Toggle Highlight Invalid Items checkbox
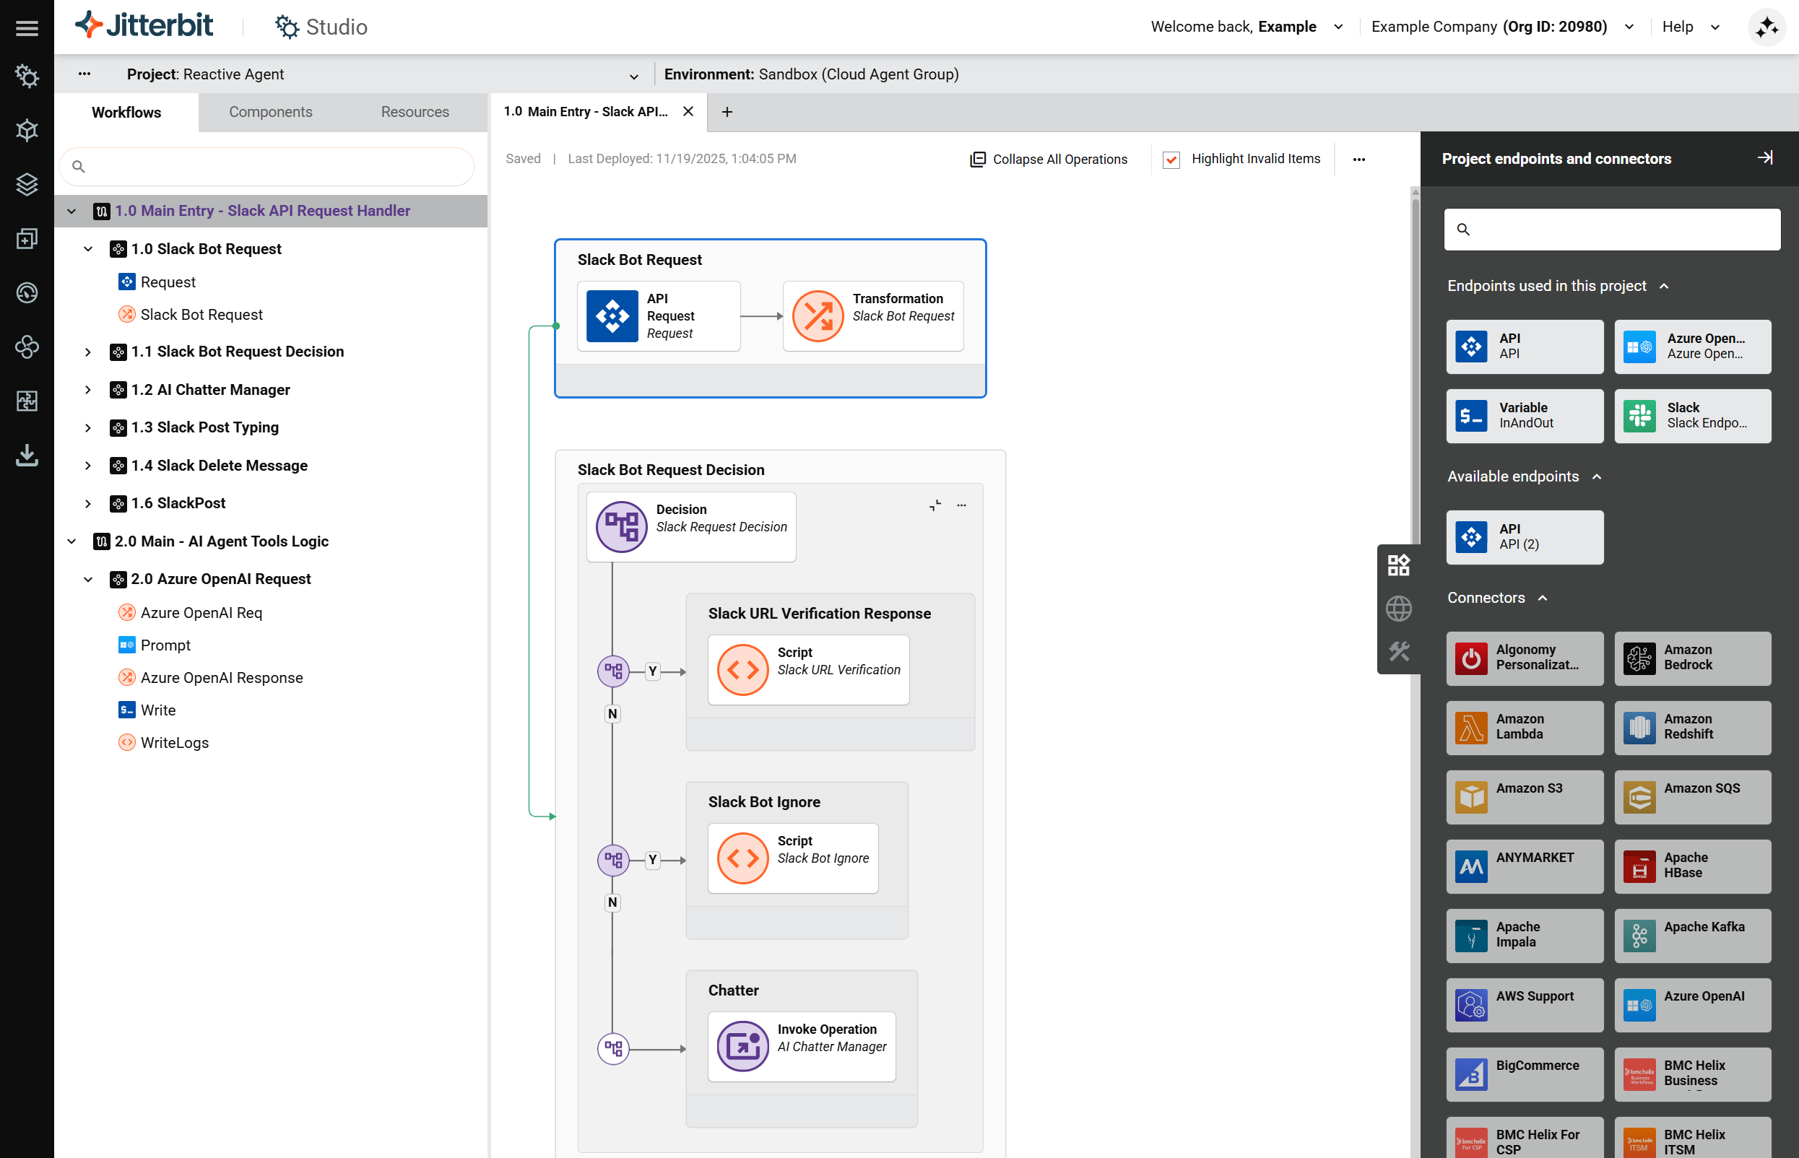The width and height of the screenshot is (1799, 1158). [1171, 160]
